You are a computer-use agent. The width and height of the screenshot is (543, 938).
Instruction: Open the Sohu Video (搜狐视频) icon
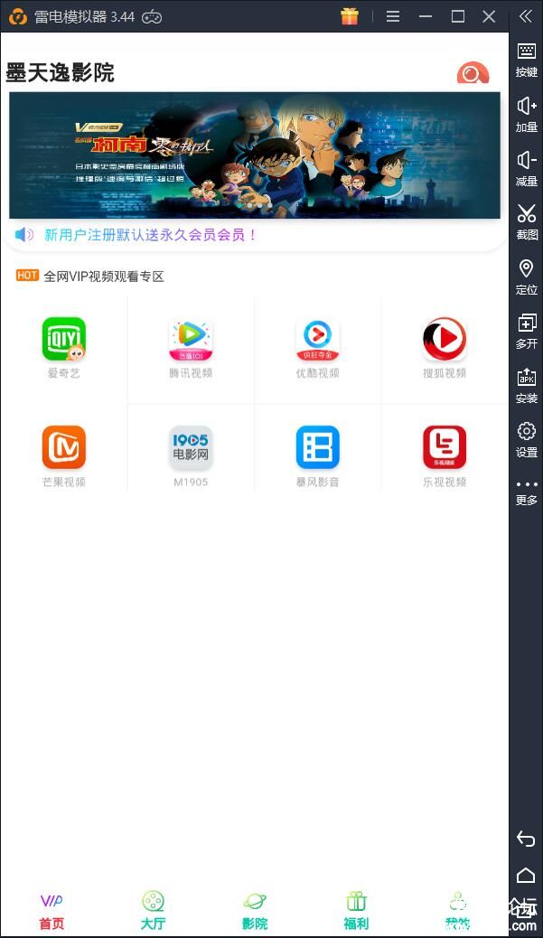[445, 339]
